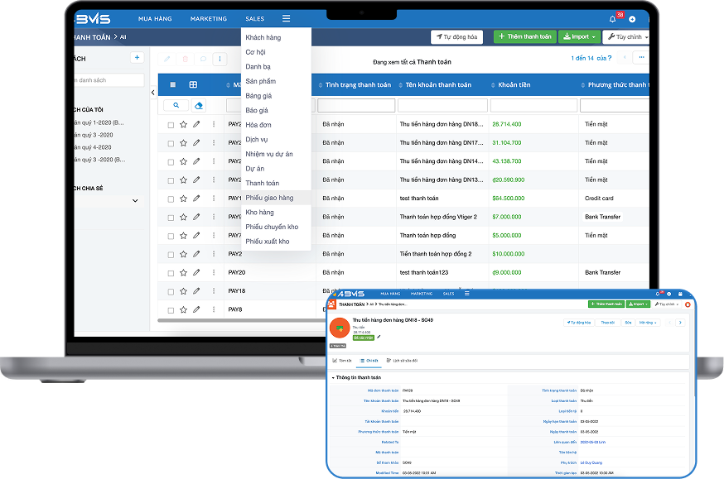Click the plus icon to add a list
724x479 pixels.
click(137, 58)
